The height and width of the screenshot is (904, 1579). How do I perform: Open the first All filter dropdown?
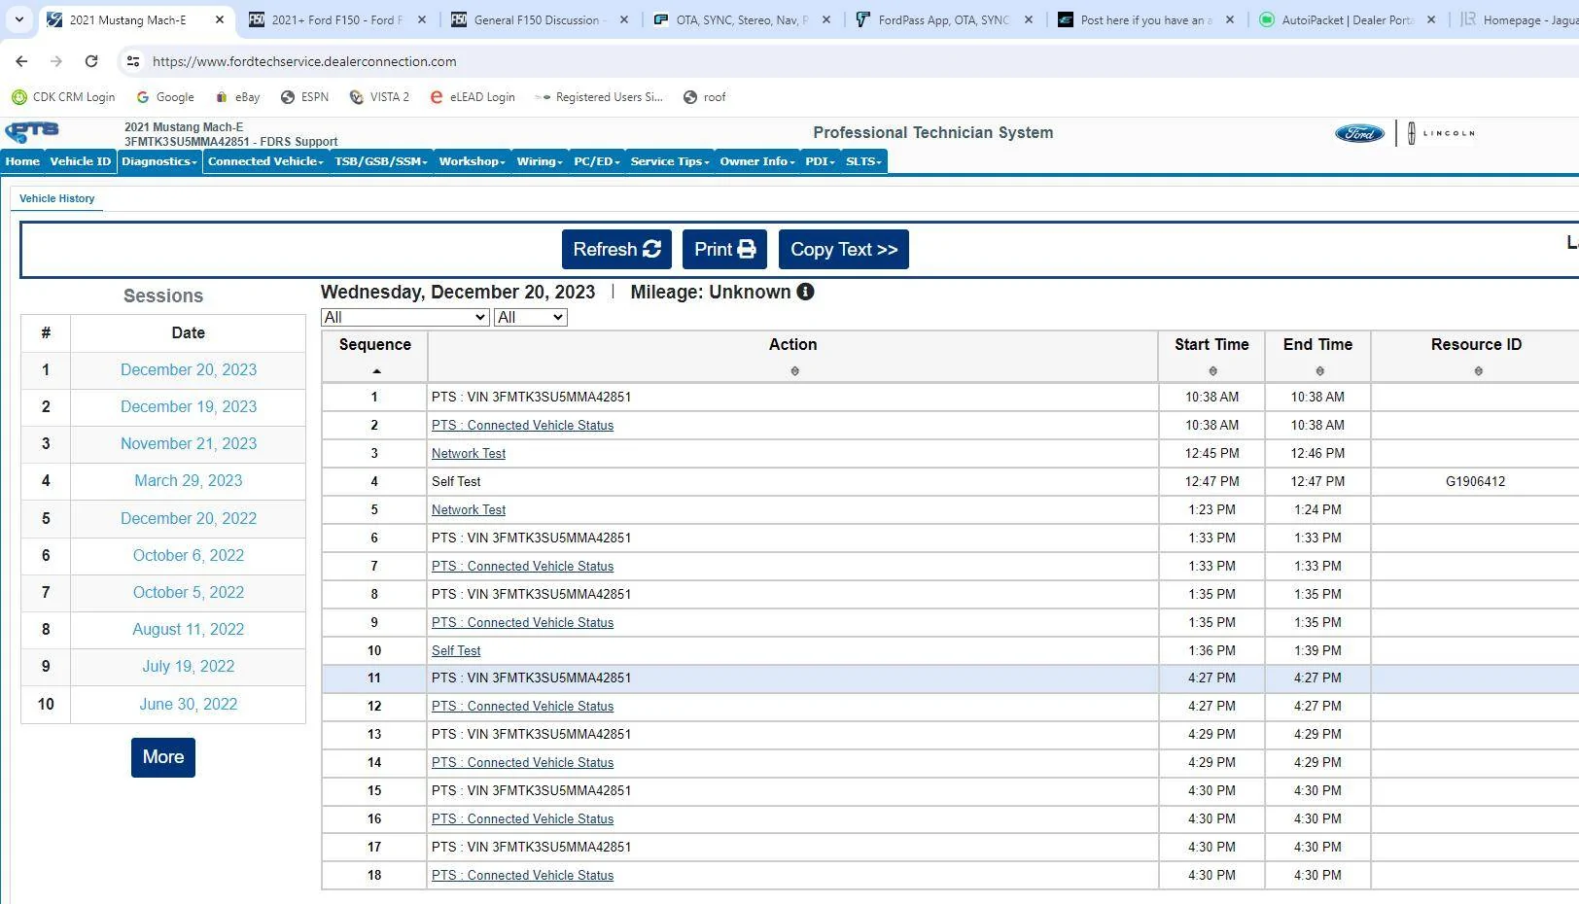coord(404,317)
